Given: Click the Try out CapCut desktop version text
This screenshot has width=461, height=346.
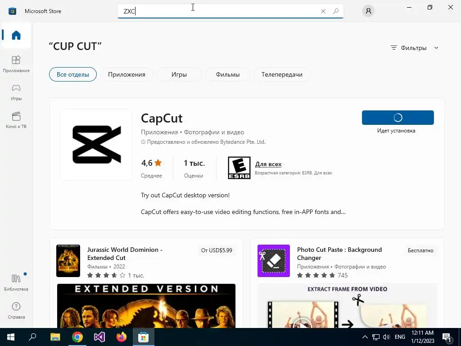Looking at the screenshot, I should point(185,195).
